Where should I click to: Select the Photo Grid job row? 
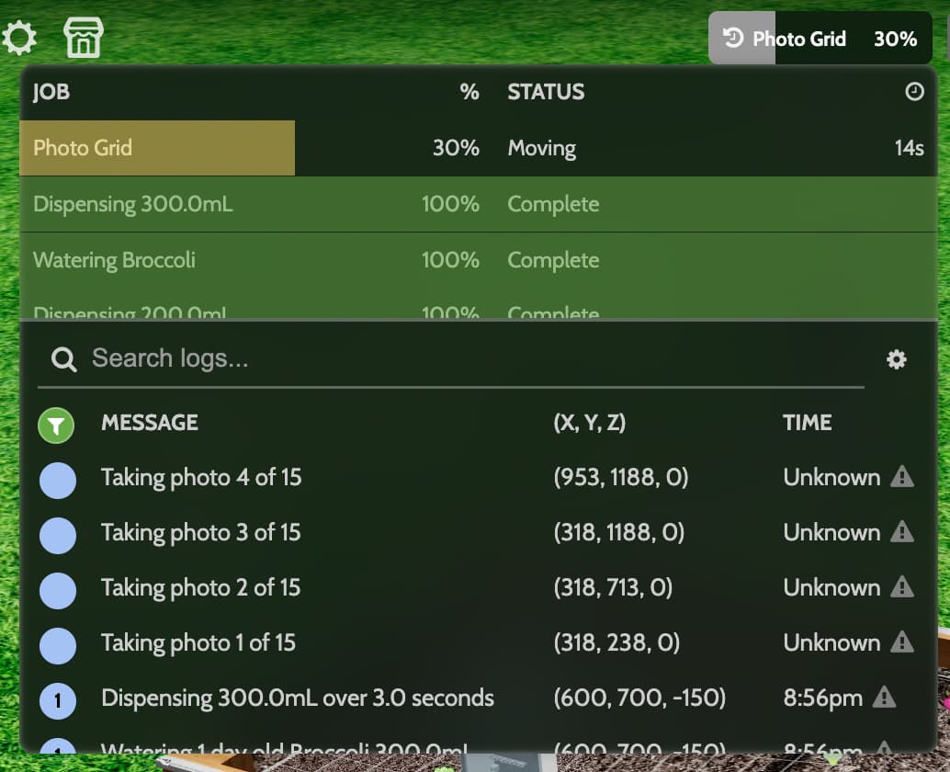[478, 148]
